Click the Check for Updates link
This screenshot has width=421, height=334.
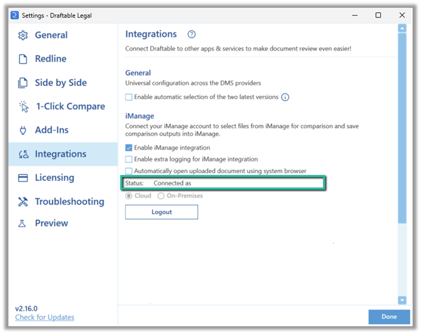coord(45,317)
